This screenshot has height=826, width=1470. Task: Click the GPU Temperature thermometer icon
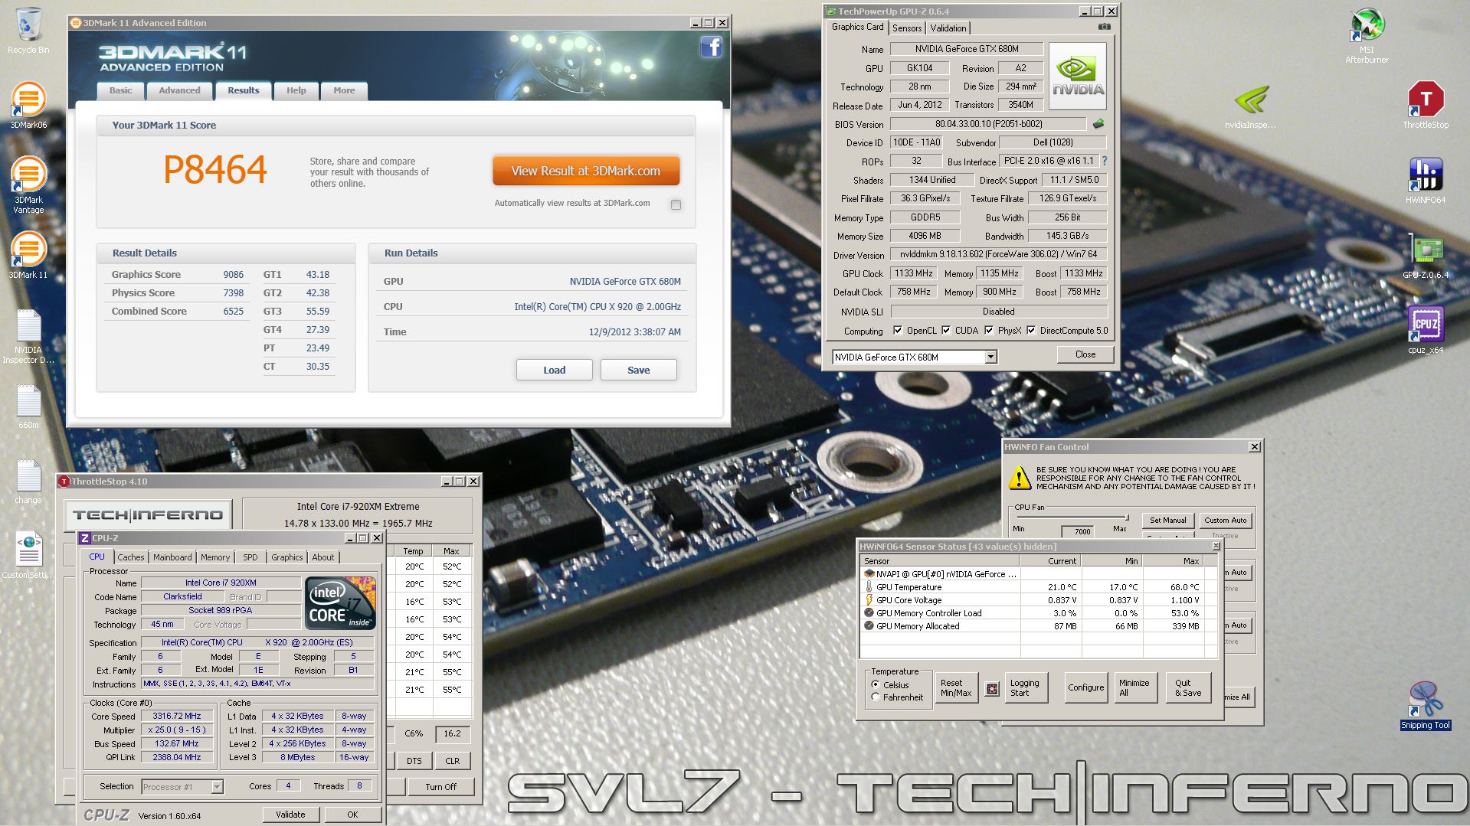pyautogui.click(x=869, y=587)
